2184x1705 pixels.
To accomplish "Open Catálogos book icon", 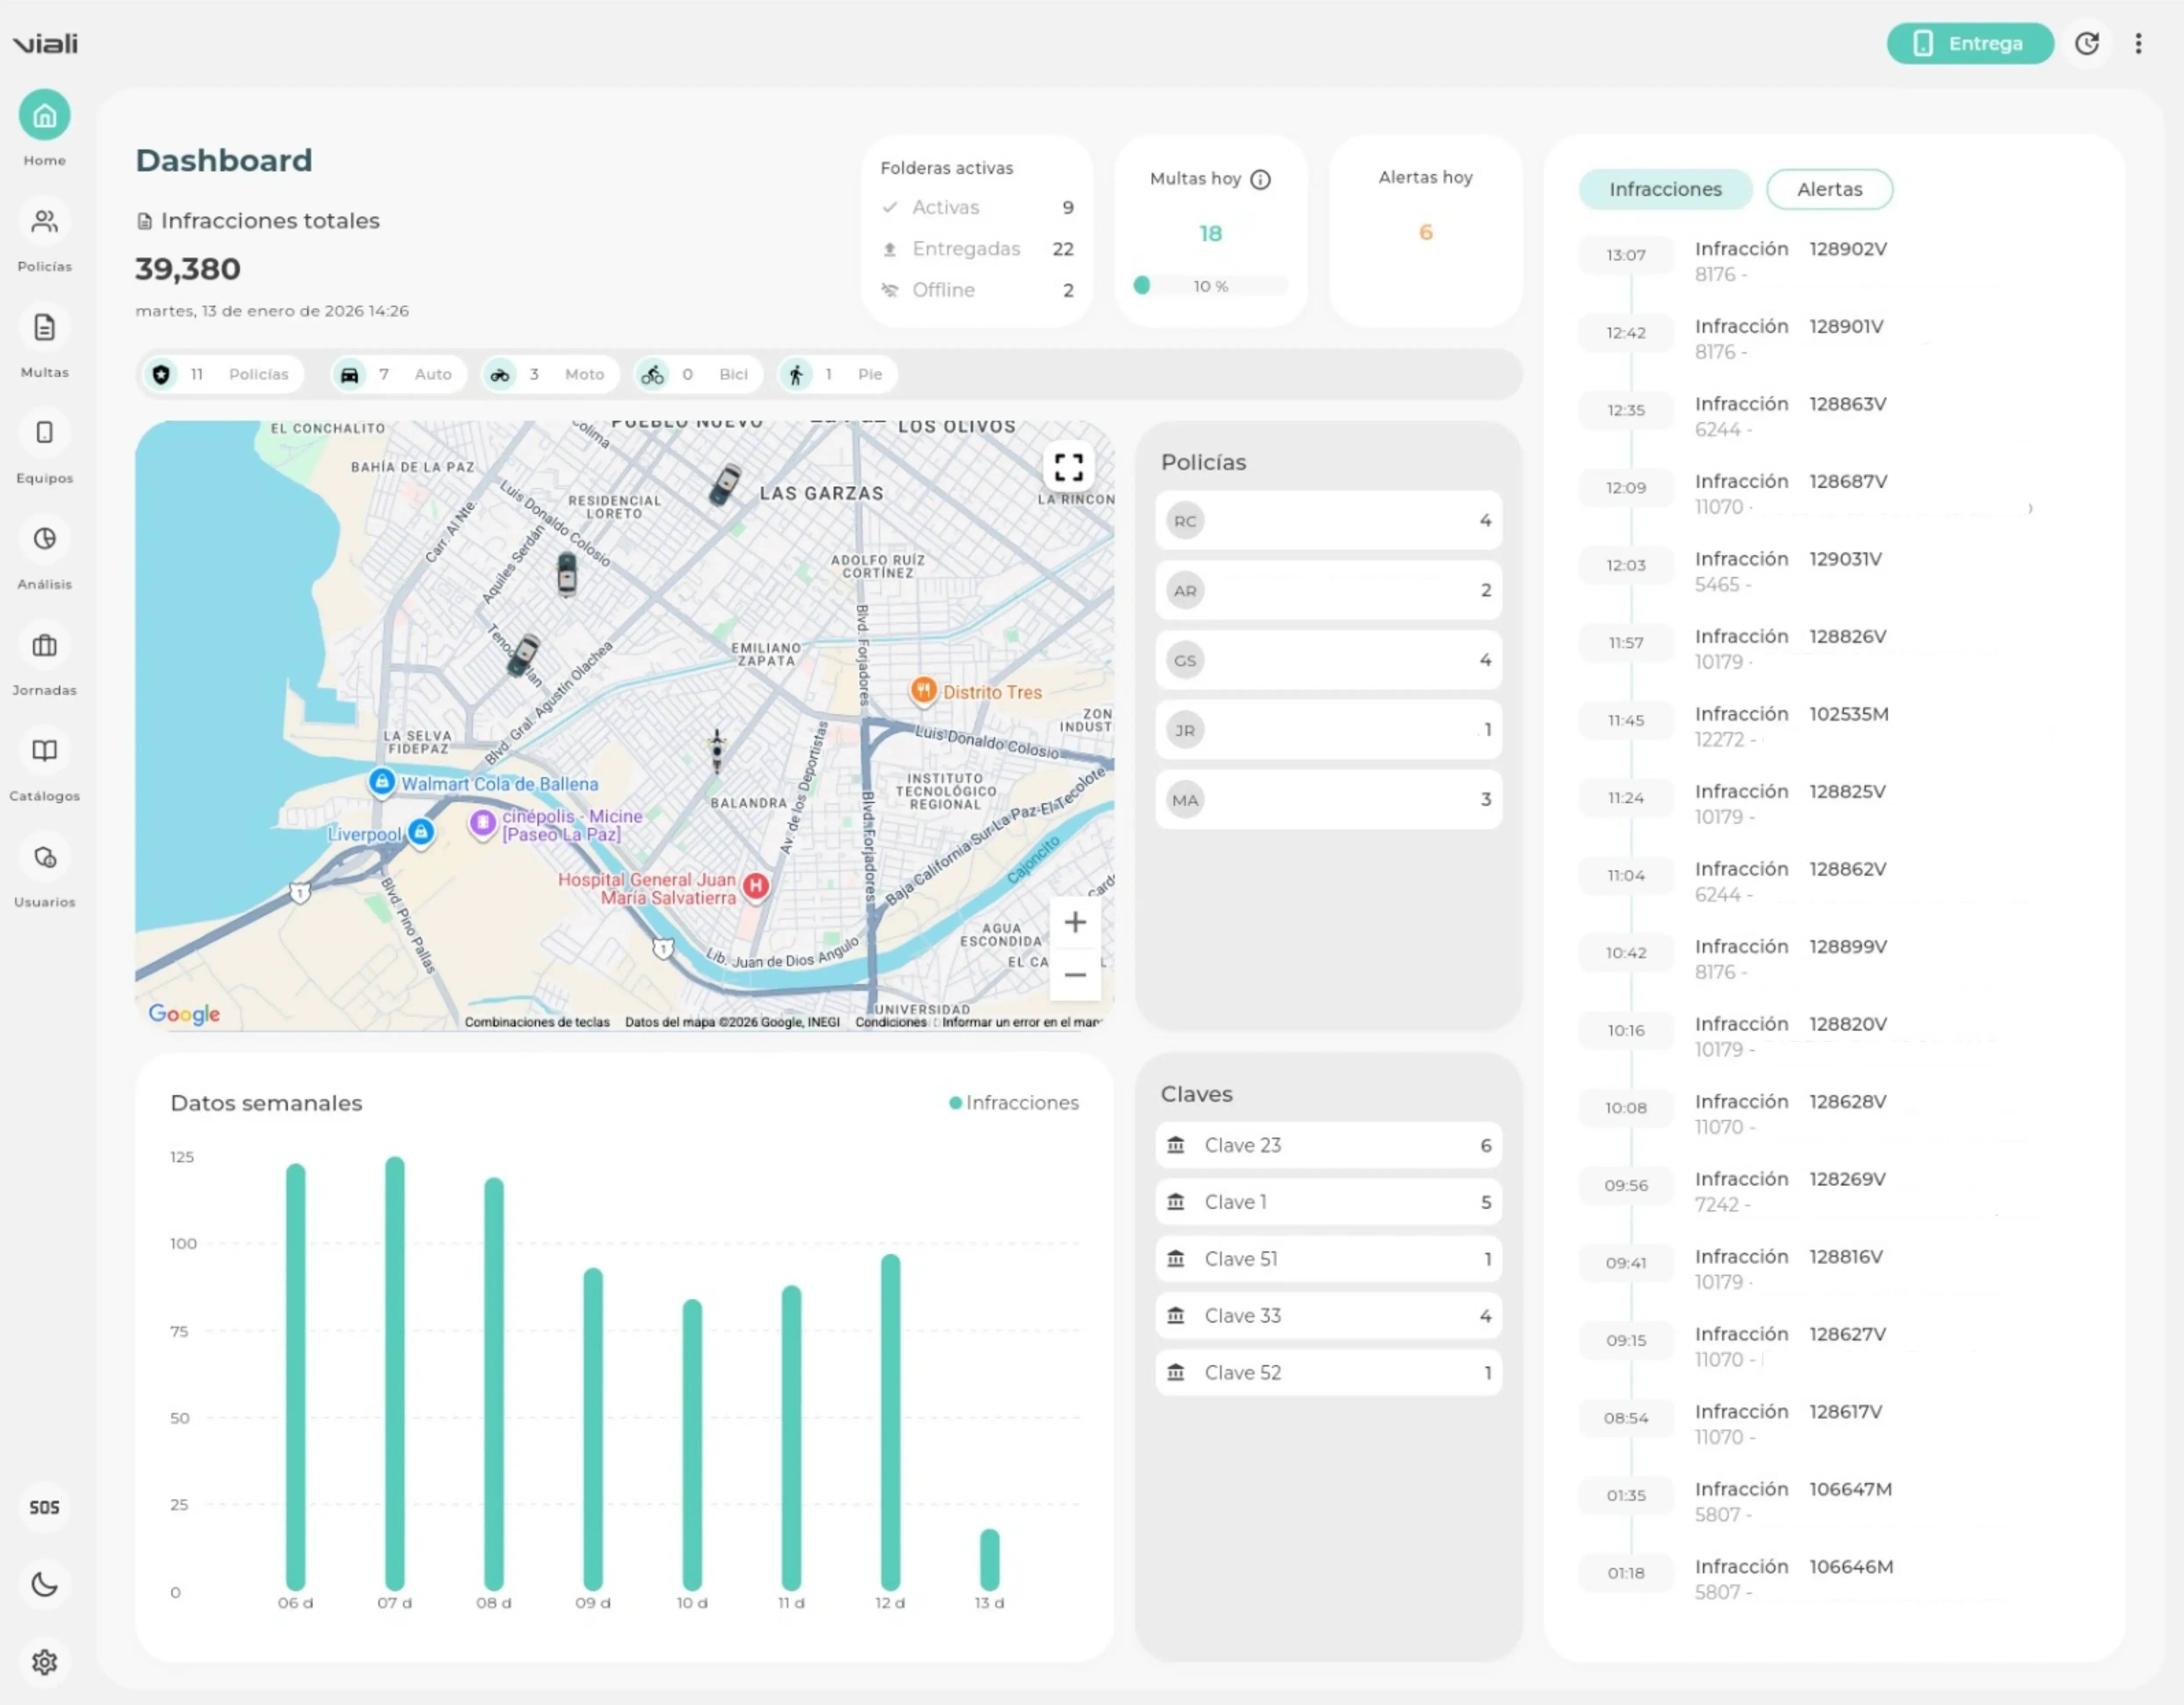I will point(44,751).
